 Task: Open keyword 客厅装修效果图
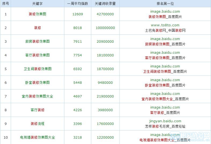(x=38, y=55)
